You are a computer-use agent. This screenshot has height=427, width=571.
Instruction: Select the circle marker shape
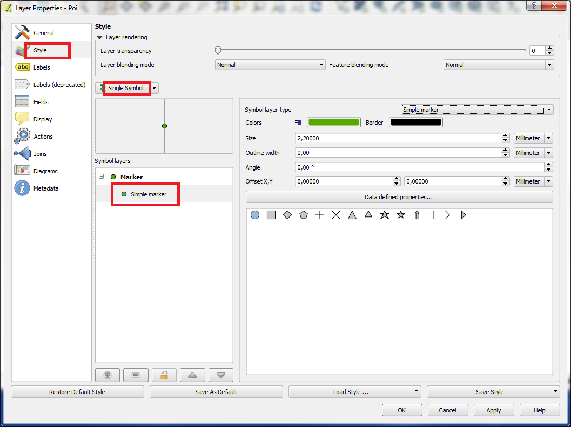[x=255, y=215]
